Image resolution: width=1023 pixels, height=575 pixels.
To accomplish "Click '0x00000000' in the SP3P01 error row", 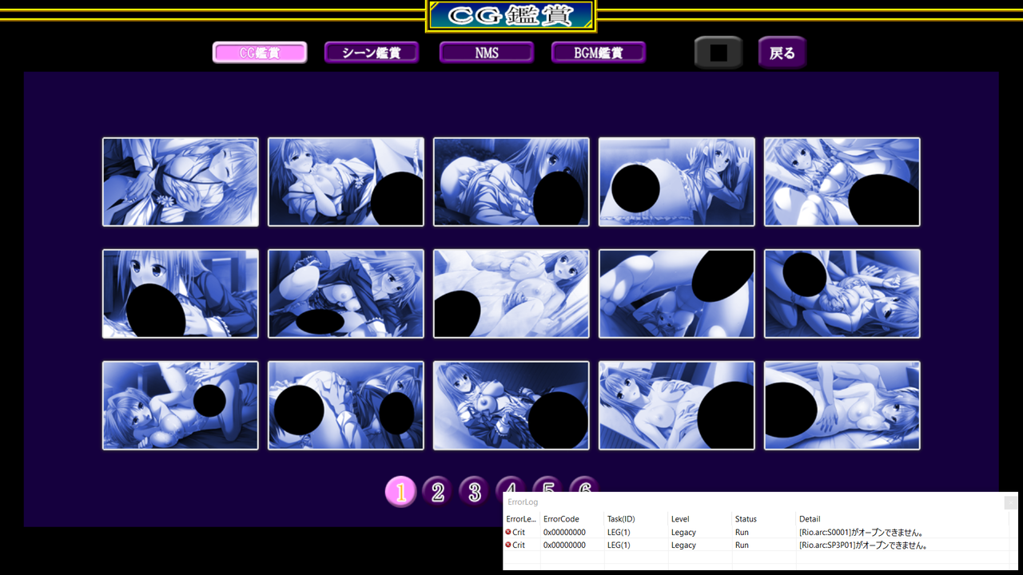I will (x=564, y=545).
